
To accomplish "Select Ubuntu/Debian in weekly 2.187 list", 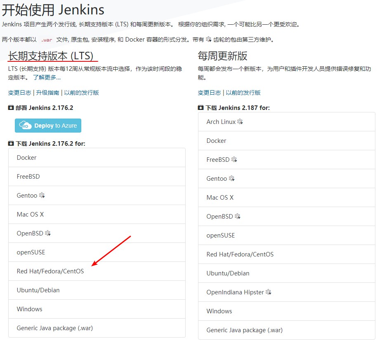I will coord(287,273).
